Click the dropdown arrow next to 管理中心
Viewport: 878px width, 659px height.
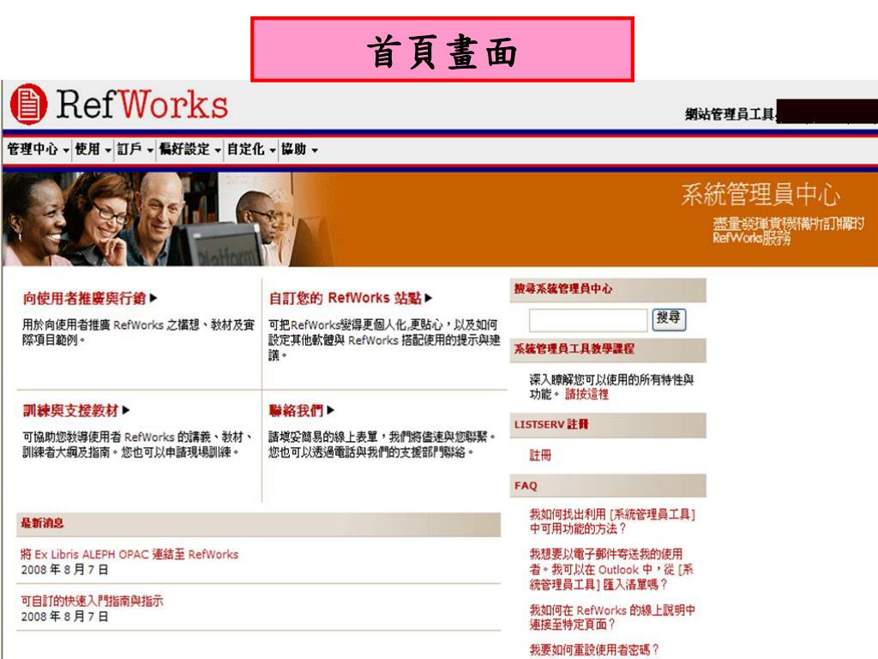pos(66,150)
